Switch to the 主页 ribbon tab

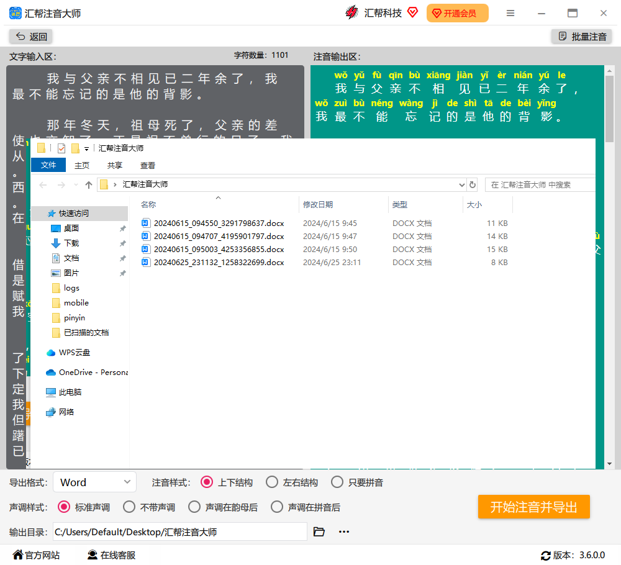tap(82, 166)
